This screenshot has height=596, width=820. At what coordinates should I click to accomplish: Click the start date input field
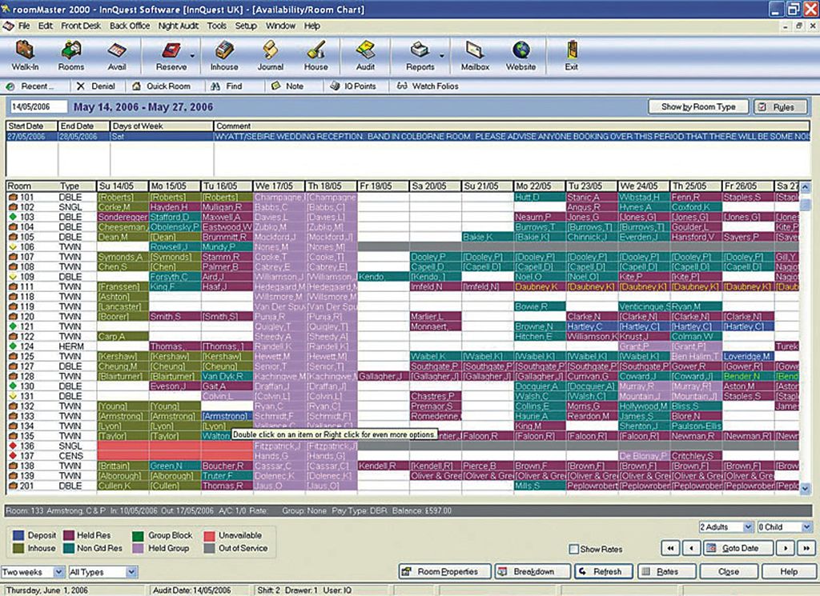click(x=38, y=106)
